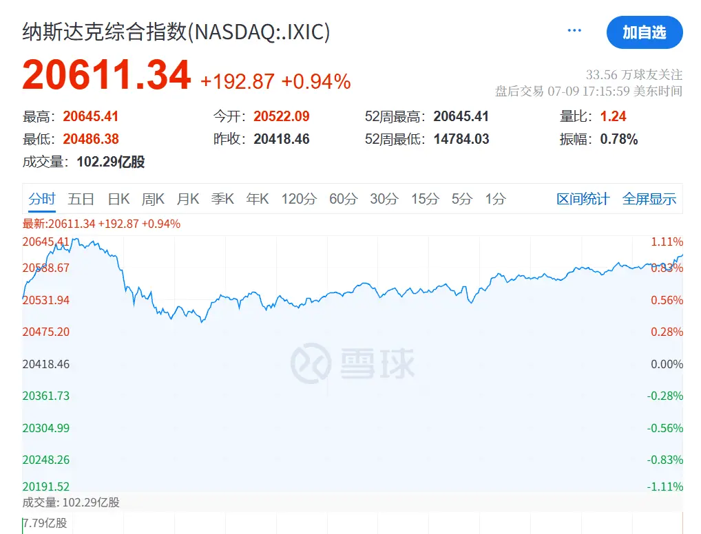Click the 20531.94 axis label

46,300
